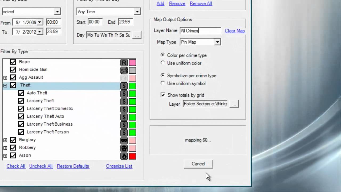Click the Check All link
The image size is (341, 192).
16,166
